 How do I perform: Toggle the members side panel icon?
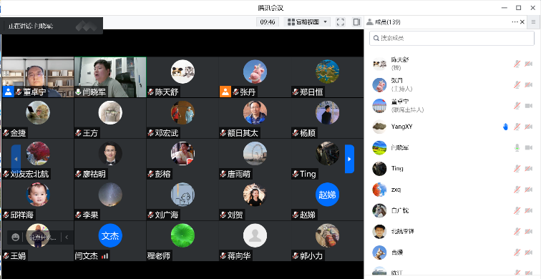(356, 22)
